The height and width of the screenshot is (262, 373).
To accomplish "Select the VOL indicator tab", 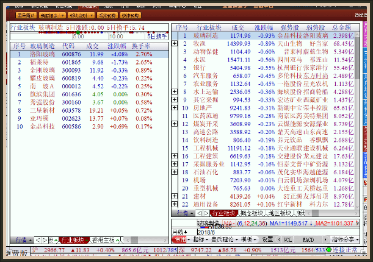I will (288, 239).
